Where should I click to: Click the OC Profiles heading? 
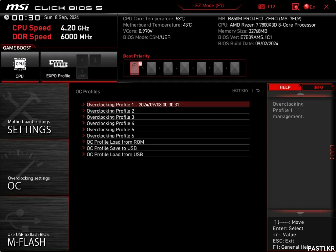tap(88, 92)
